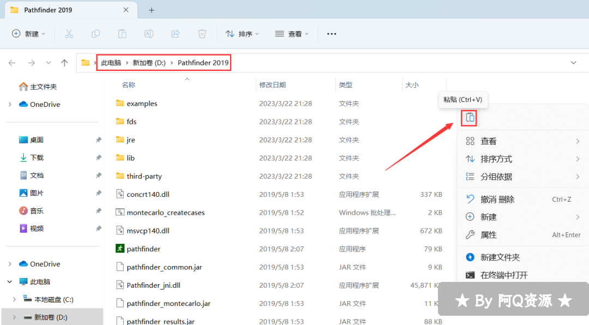The height and width of the screenshot is (325, 589).
Task: Click the Rename icon in toolbar
Action: (x=149, y=34)
